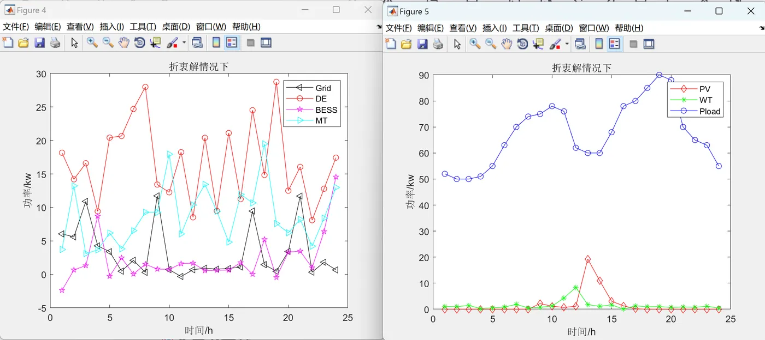
Task: Click MT legend entry in Figure 4
Action: coord(321,120)
